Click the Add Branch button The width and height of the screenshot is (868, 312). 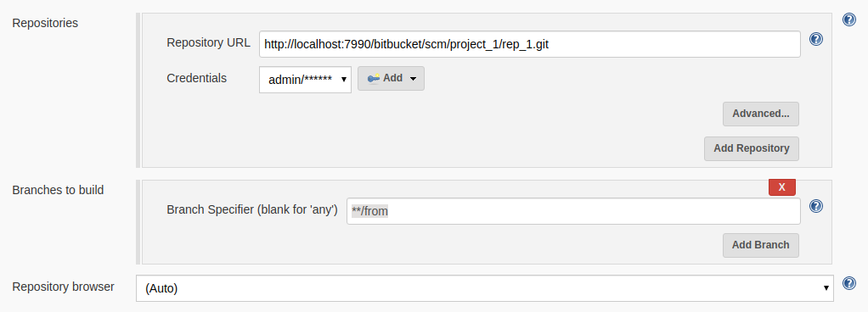pos(761,245)
